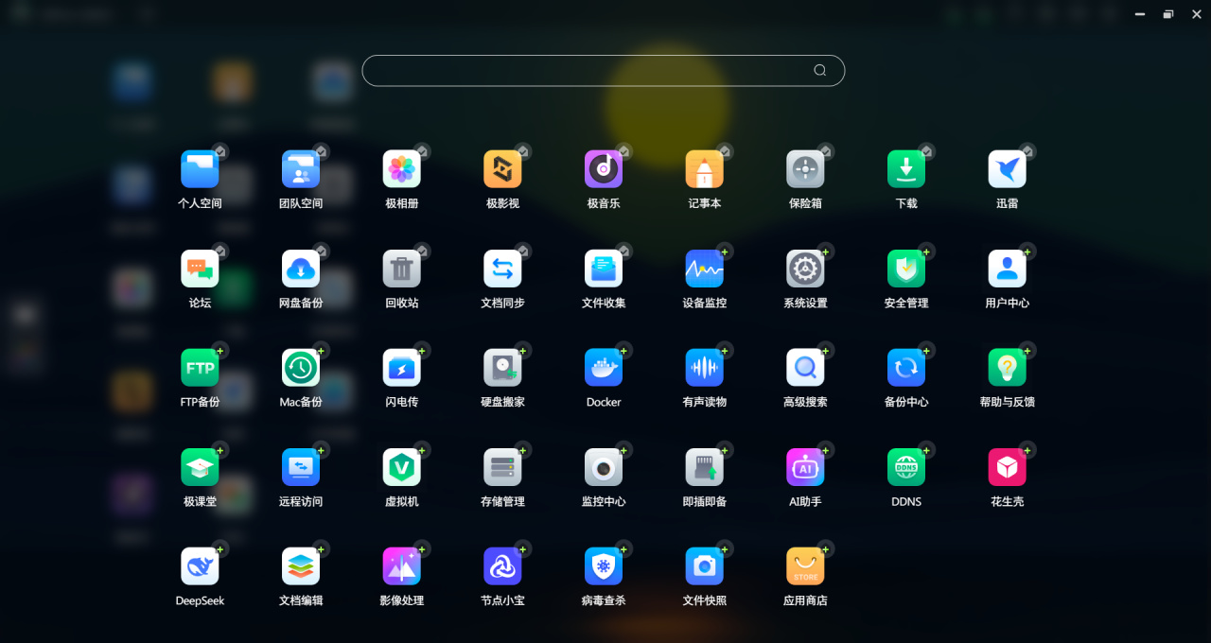
Task: Open 系统设置 system settings
Action: [805, 269]
